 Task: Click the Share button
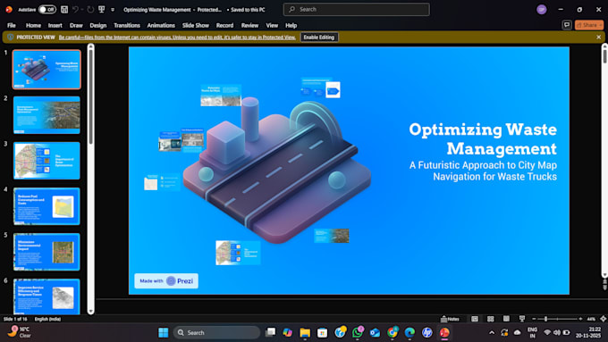(x=589, y=25)
